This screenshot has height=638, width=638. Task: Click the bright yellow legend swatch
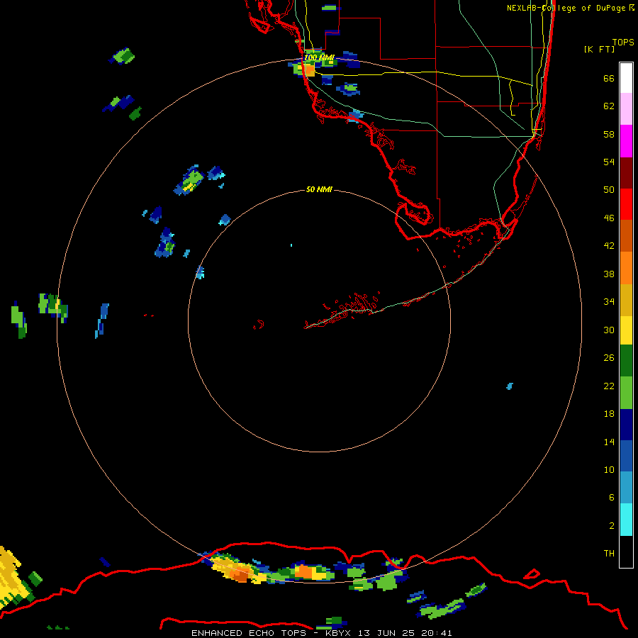(626, 330)
